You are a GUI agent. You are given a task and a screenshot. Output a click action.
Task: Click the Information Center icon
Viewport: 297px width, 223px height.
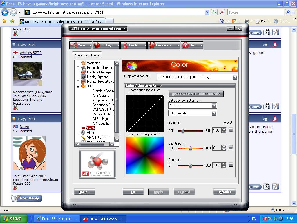(83, 67)
